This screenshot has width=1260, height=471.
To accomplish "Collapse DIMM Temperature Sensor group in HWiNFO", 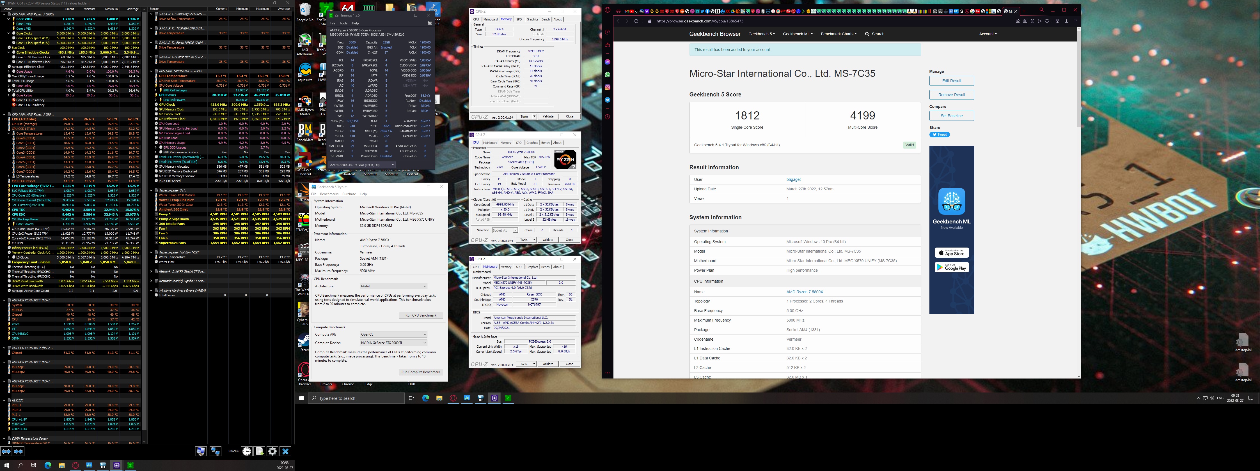I will coord(4,438).
